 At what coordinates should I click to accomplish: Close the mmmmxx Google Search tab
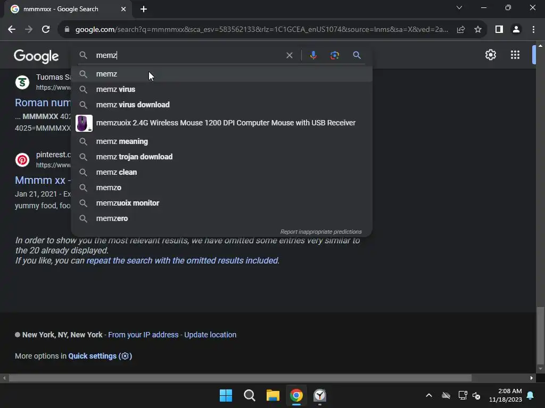(x=123, y=9)
